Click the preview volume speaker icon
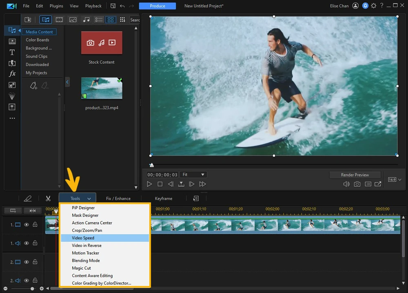The height and width of the screenshot is (293, 408). [346, 184]
